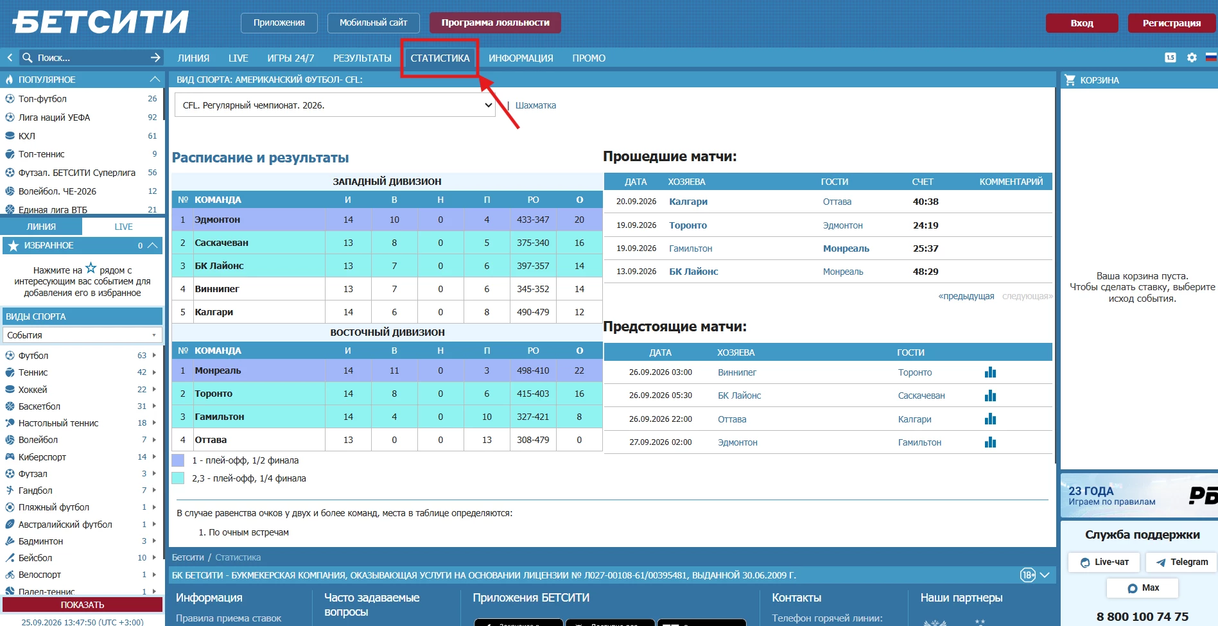Screen dimensions: 1218x626
Task: Open statistics chart icon for Оттава–Калгари match
Action: pyautogui.click(x=990, y=419)
